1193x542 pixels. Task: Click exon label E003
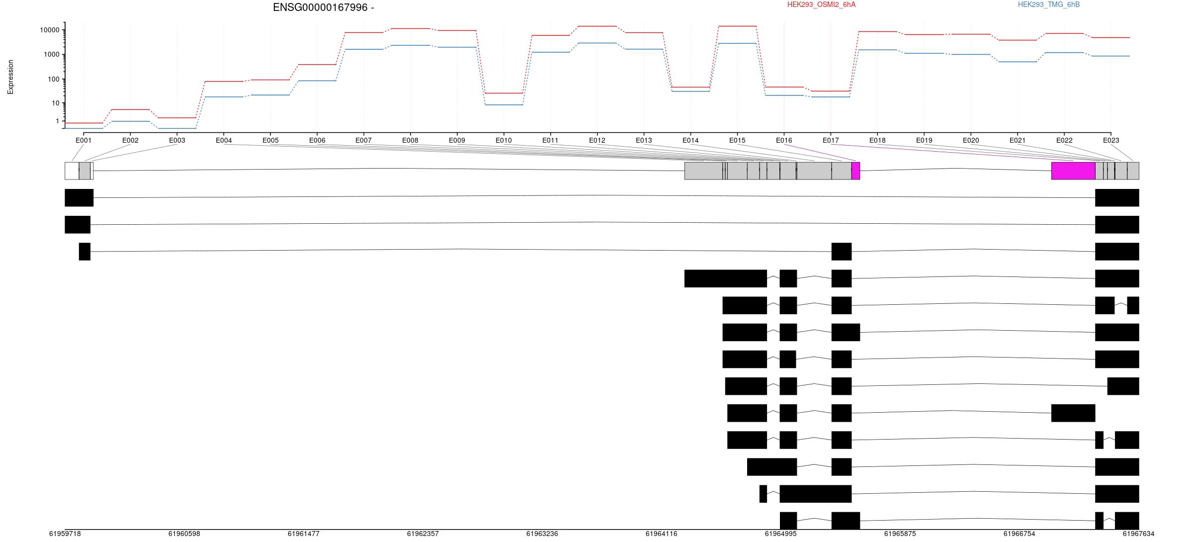pos(177,140)
